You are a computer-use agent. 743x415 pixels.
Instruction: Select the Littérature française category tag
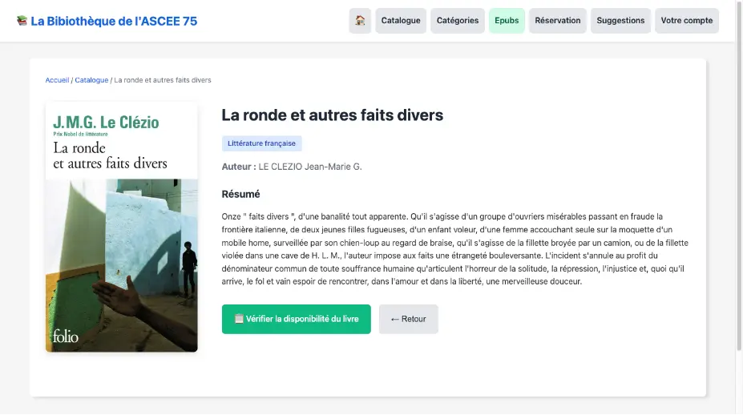pos(261,143)
